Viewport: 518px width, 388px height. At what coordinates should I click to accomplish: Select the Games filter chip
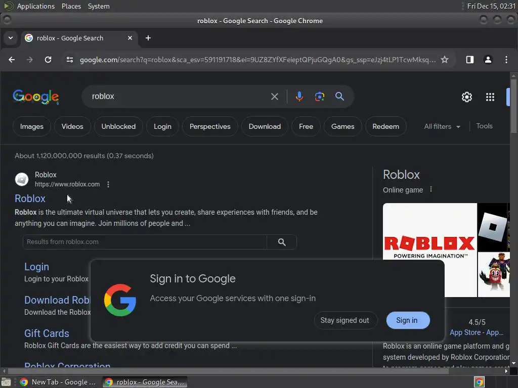point(342,127)
